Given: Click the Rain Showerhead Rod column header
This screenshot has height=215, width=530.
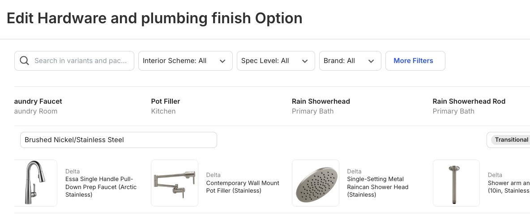Looking at the screenshot, I should (x=469, y=101).
